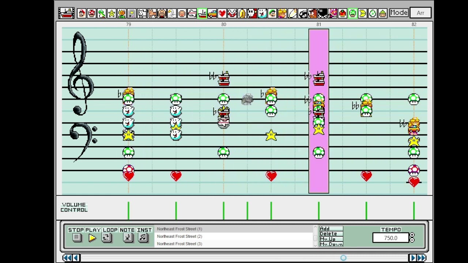
Task: Decrease tempo with the minus stepper
Action: [x=412, y=240]
